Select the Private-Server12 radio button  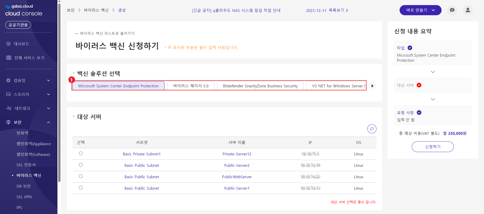[81, 153]
